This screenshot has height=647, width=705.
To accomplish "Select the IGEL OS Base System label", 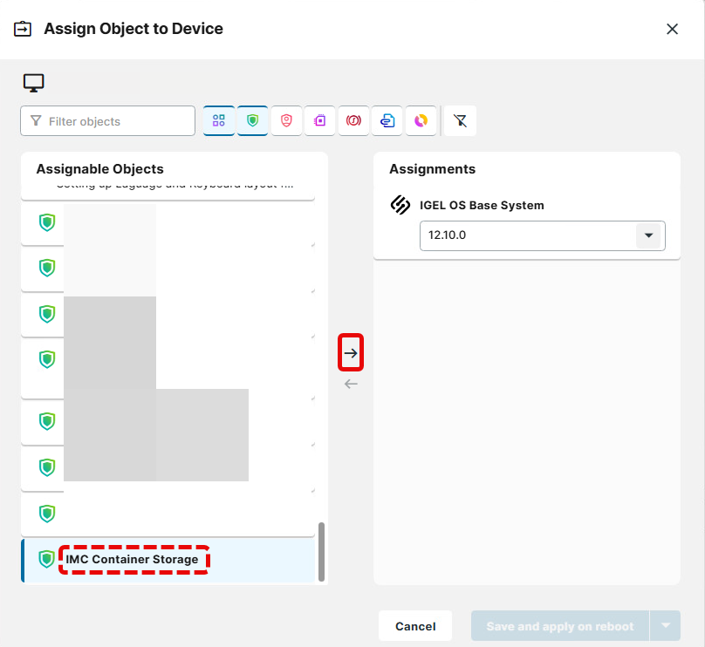I will tap(482, 205).
